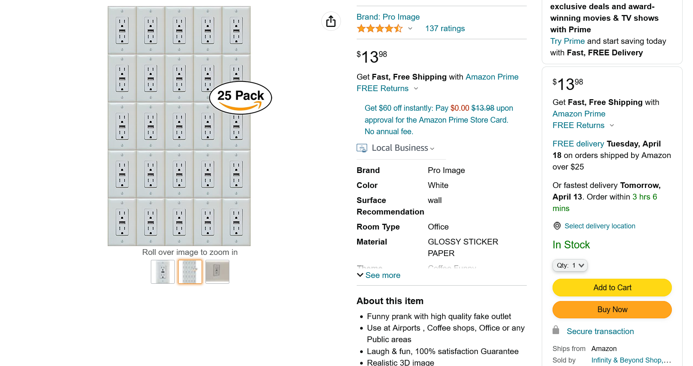The height and width of the screenshot is (366, 693).
Task: Click the Local Business badge icon
Action: click(x=362, y=148)
